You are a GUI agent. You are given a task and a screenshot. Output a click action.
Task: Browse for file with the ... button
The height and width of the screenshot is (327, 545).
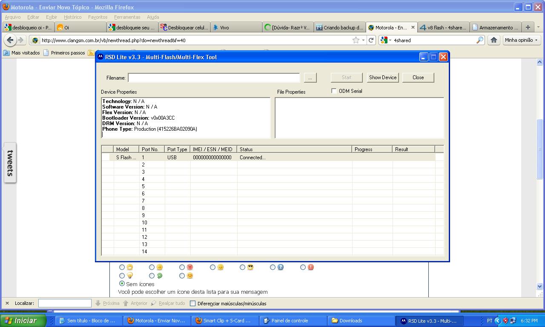tap(310, 77)
